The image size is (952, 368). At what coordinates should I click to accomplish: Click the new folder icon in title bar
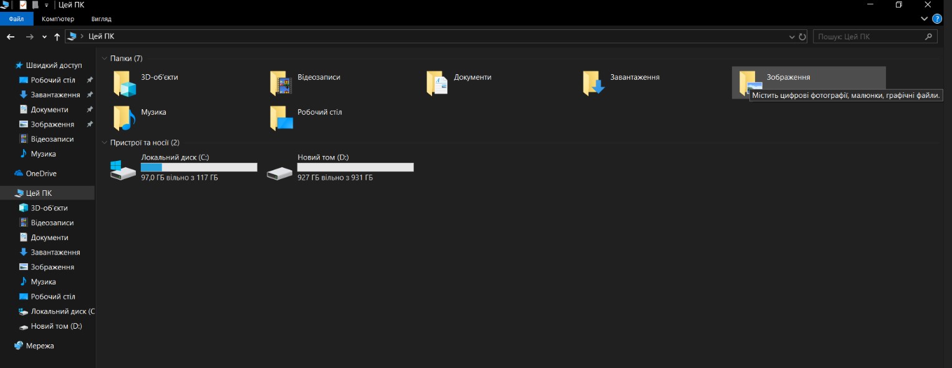(x=35, y=4)
